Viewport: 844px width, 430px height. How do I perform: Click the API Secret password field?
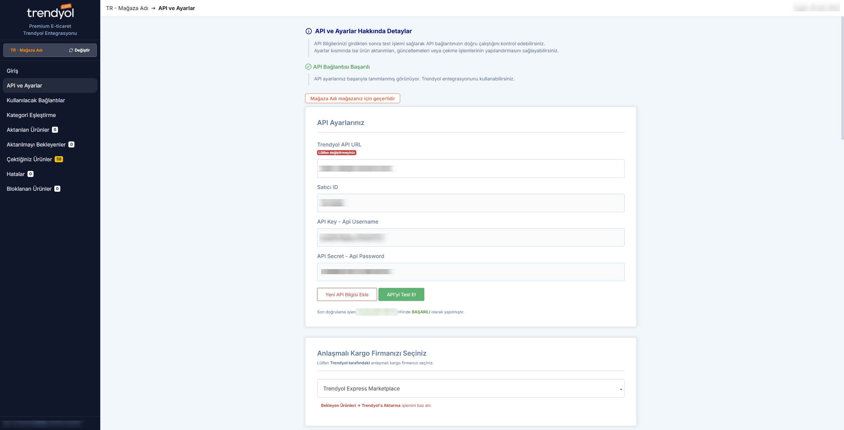point(471,272)
